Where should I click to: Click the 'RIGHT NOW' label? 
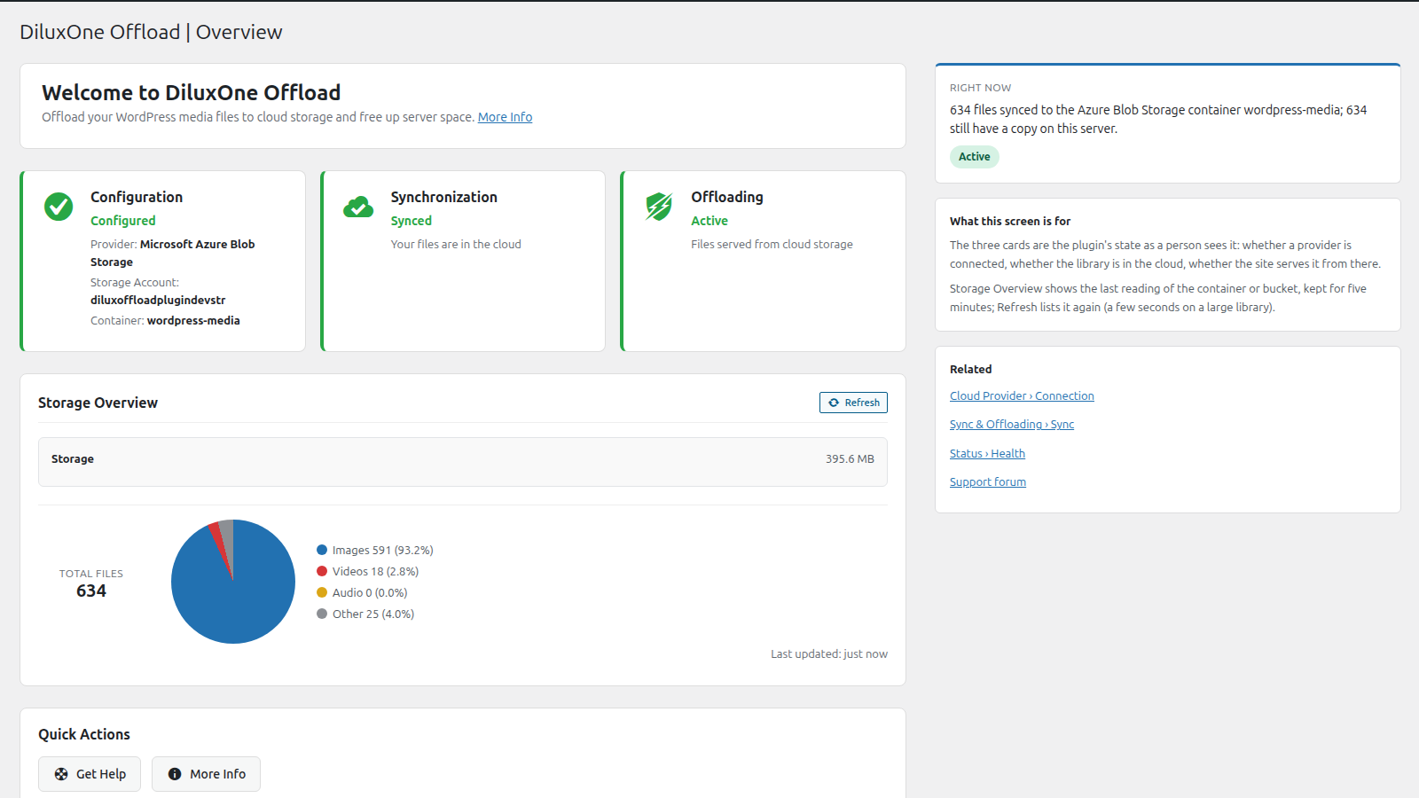click(980, 88)
